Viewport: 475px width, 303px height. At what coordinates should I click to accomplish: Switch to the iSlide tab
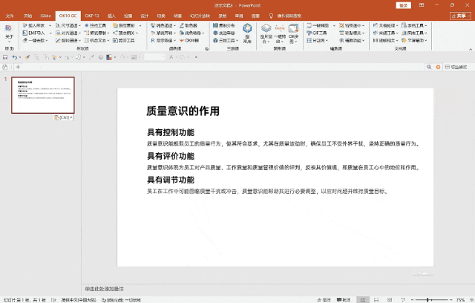point(46,16)
